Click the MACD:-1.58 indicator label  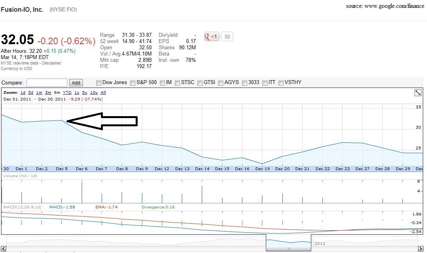62,207
